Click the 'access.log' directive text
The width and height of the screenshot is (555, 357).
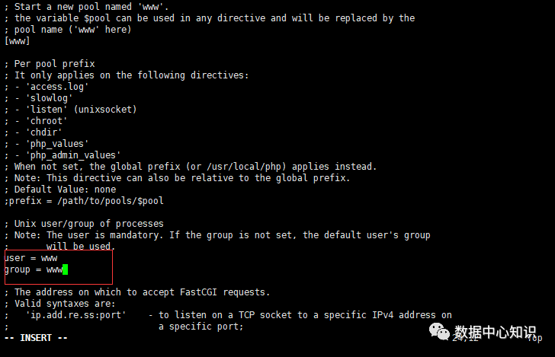pos(56,87)
